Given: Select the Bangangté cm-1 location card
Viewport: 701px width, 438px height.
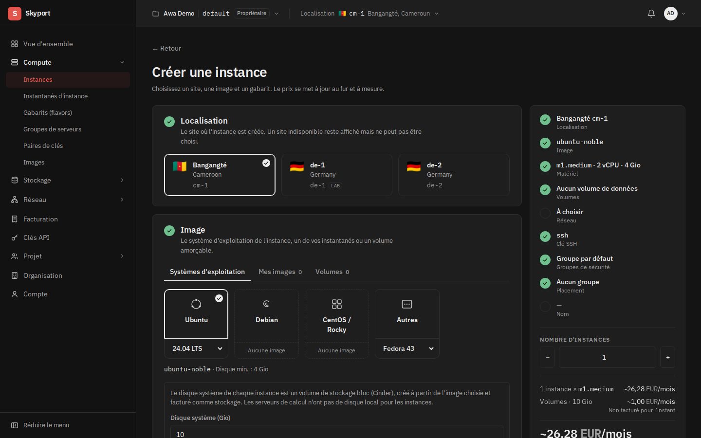Looking at the screenshot, I should click(x=220, y=175).
